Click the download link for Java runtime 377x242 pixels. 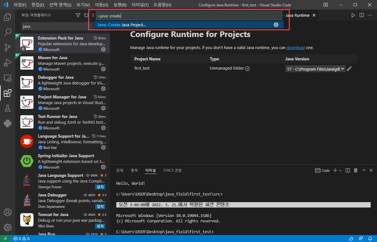coord(295,48)
